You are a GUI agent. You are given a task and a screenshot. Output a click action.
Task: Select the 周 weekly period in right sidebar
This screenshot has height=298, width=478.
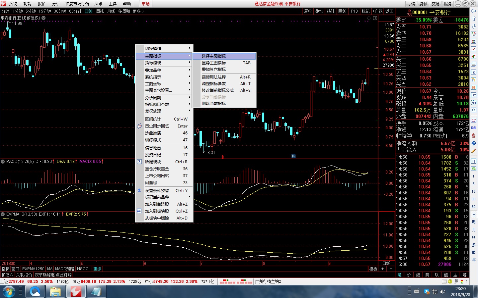pyautogui.click(x=474, y=222)
